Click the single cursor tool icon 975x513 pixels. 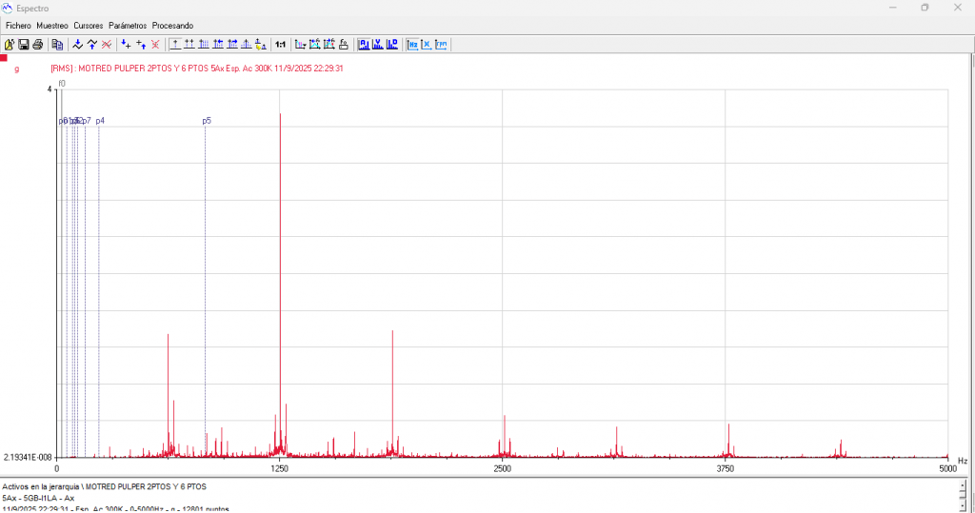175,44
